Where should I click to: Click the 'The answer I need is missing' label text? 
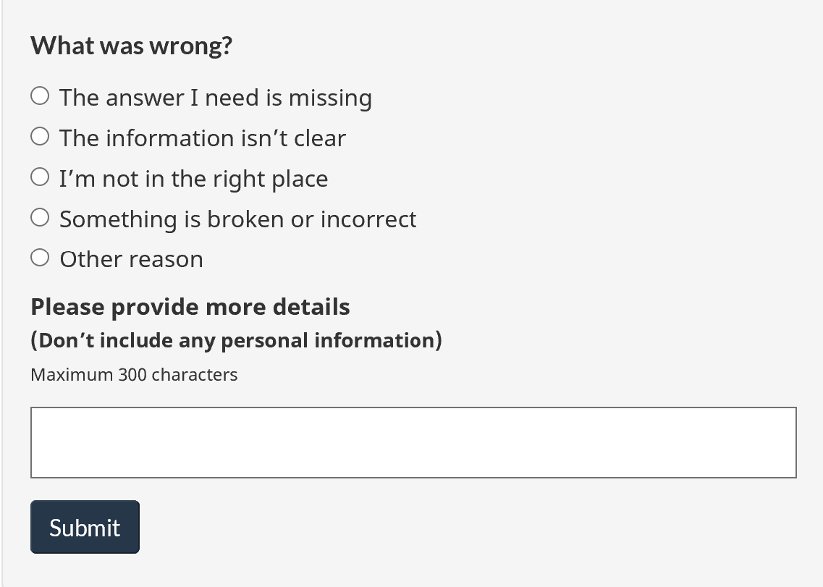tap(215, 98)
